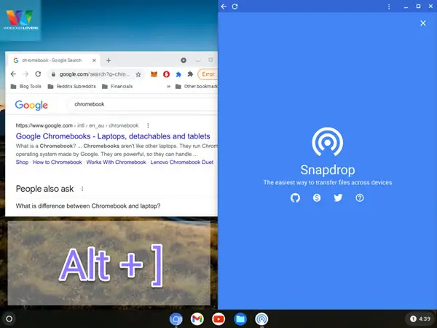
Task: Open Snapdrop Twitter icon link
Action: [x=338, y=198]
